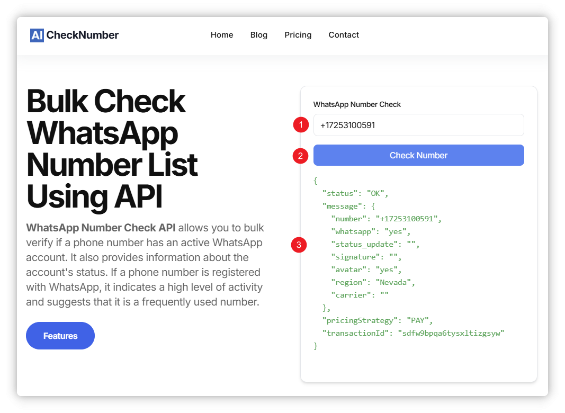The image size is (565, 413).
Task: Click the "signature" JSON line
Action: [366, 257]
